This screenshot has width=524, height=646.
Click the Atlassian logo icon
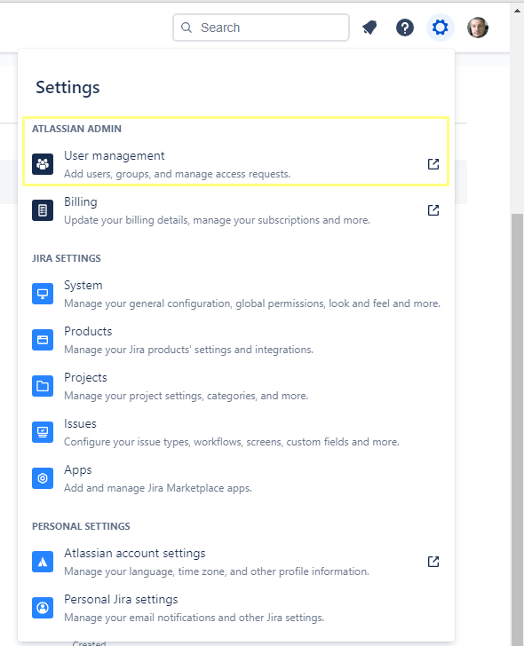pos(43,562)
